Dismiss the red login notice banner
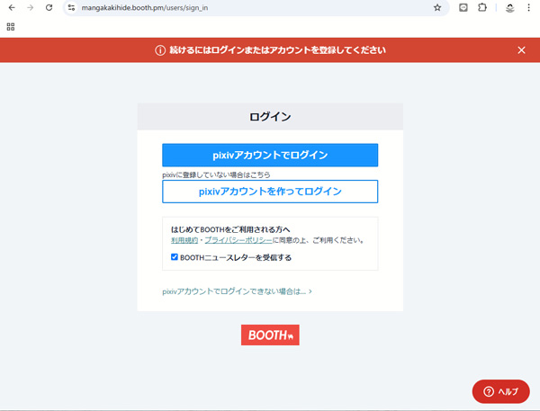This screenshot has width=540, height=411. (x=521, y=50)
